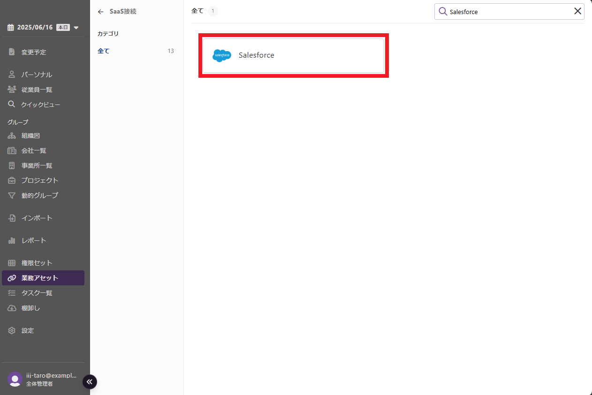The height and width of the screenshot is (395, 592).
Task: Go back from SaaS接続 using arrow
Action: click(x=100, y=12)
